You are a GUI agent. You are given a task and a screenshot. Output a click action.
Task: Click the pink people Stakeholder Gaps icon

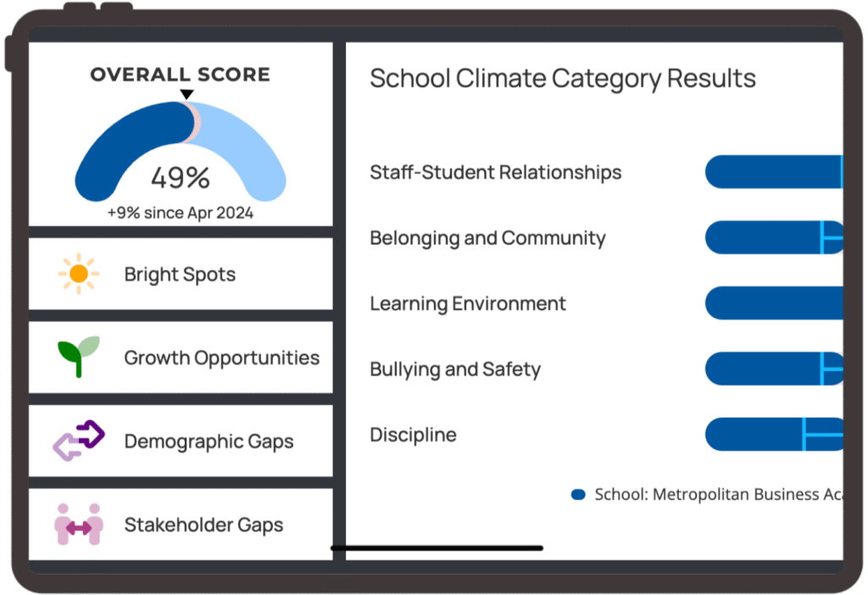(79, 525)
